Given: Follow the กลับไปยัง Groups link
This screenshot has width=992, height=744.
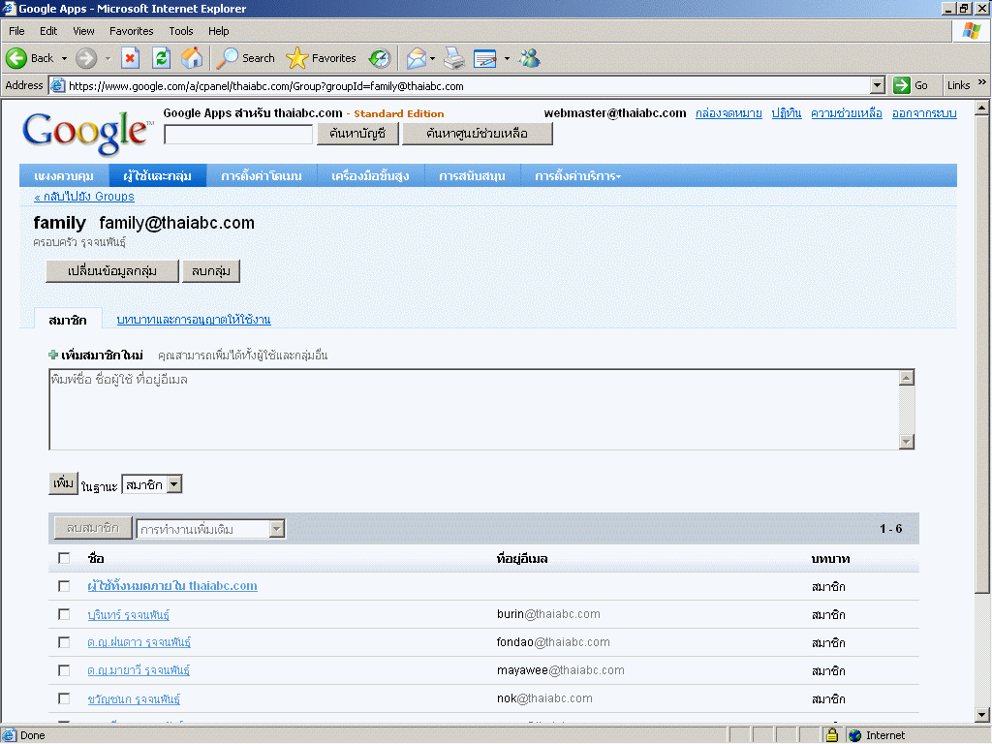Looking at the screenshot, I should pyautogui.click(x=84, y=197).
